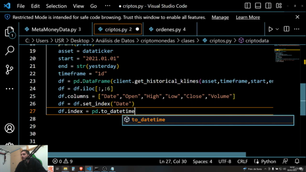Open Brave browser from taskbar

(x=81, y=169)
